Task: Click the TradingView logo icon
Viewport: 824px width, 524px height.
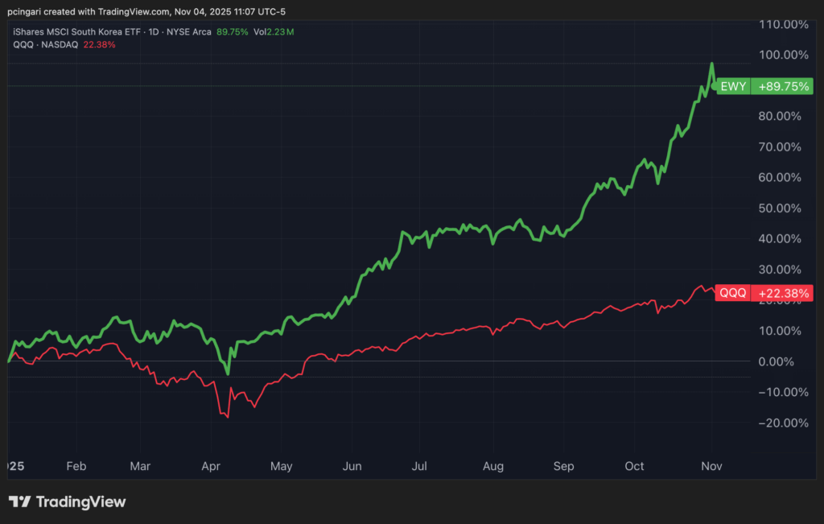Action: [20, 501]
